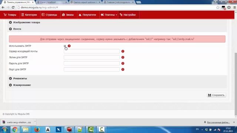Open the Windows Start menu
The image size is (237, 133).
coord(4,130)
